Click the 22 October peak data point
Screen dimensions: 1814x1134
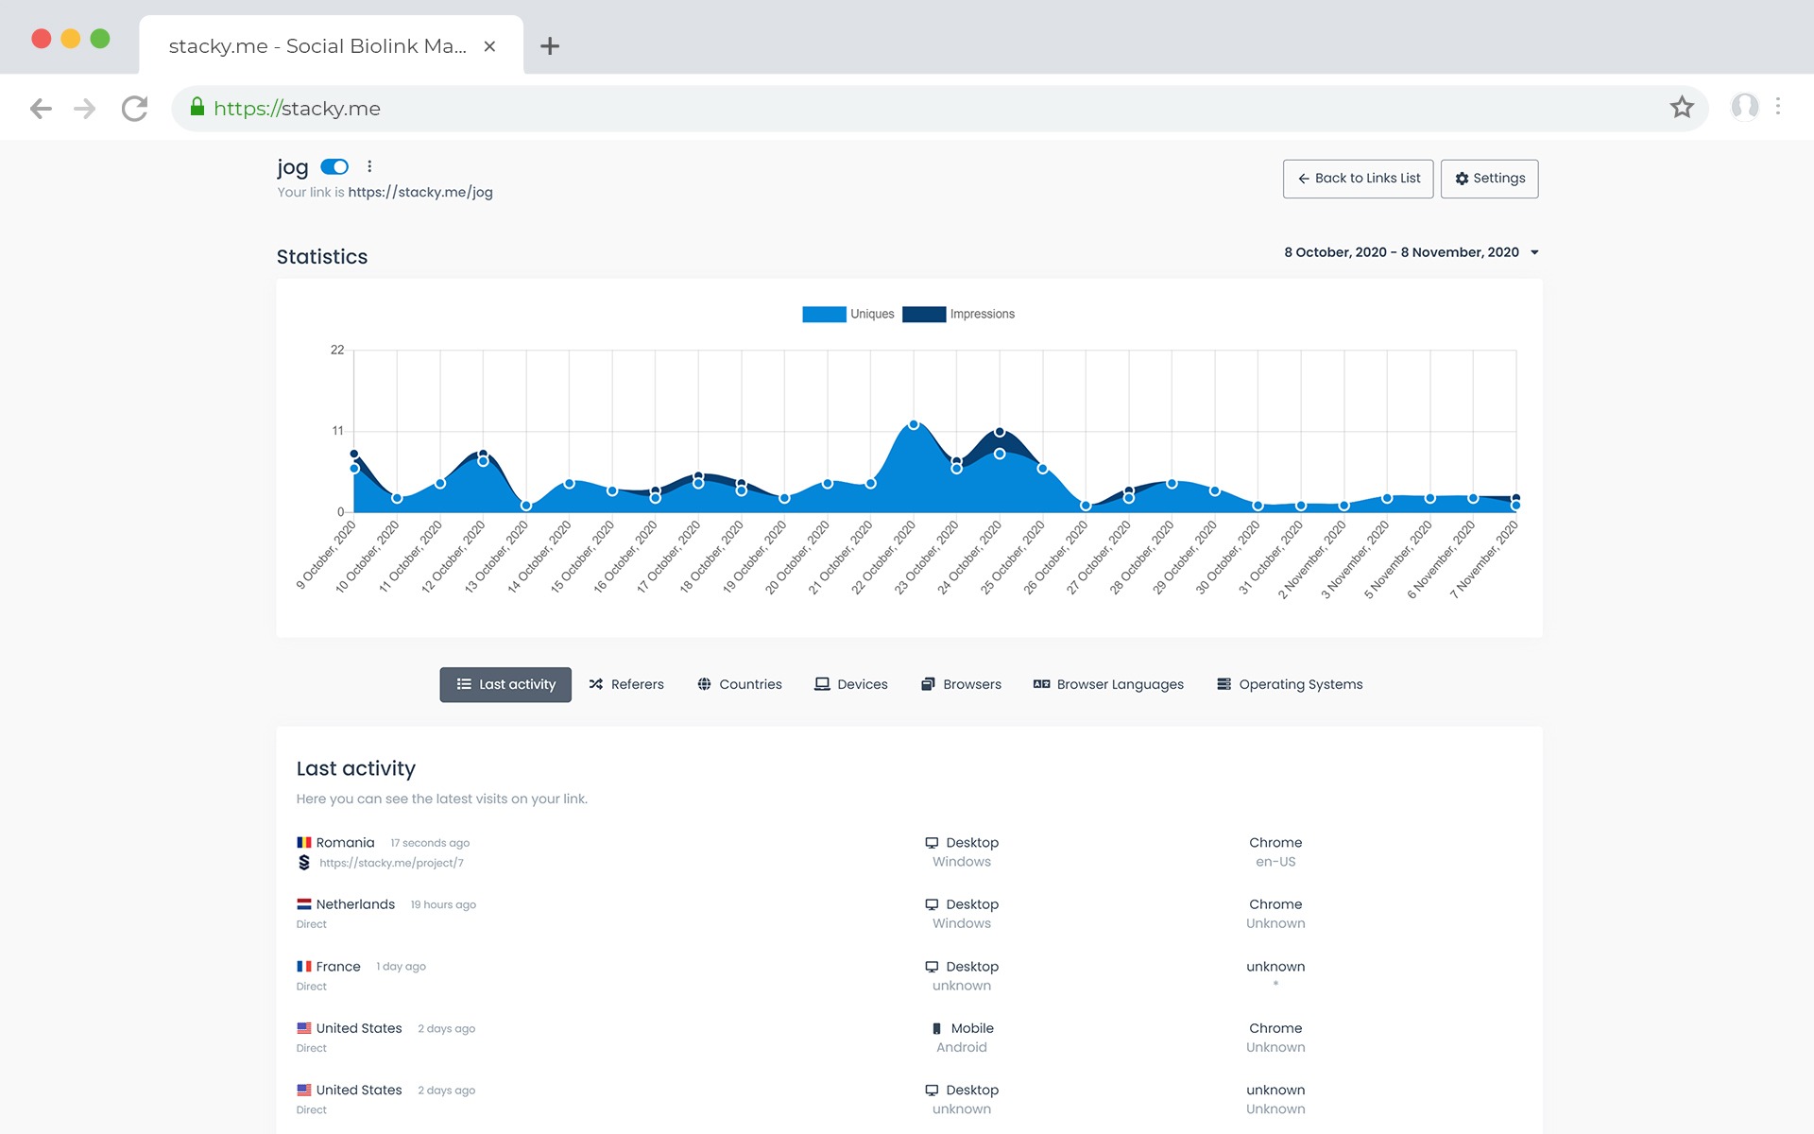click(914, 425)
